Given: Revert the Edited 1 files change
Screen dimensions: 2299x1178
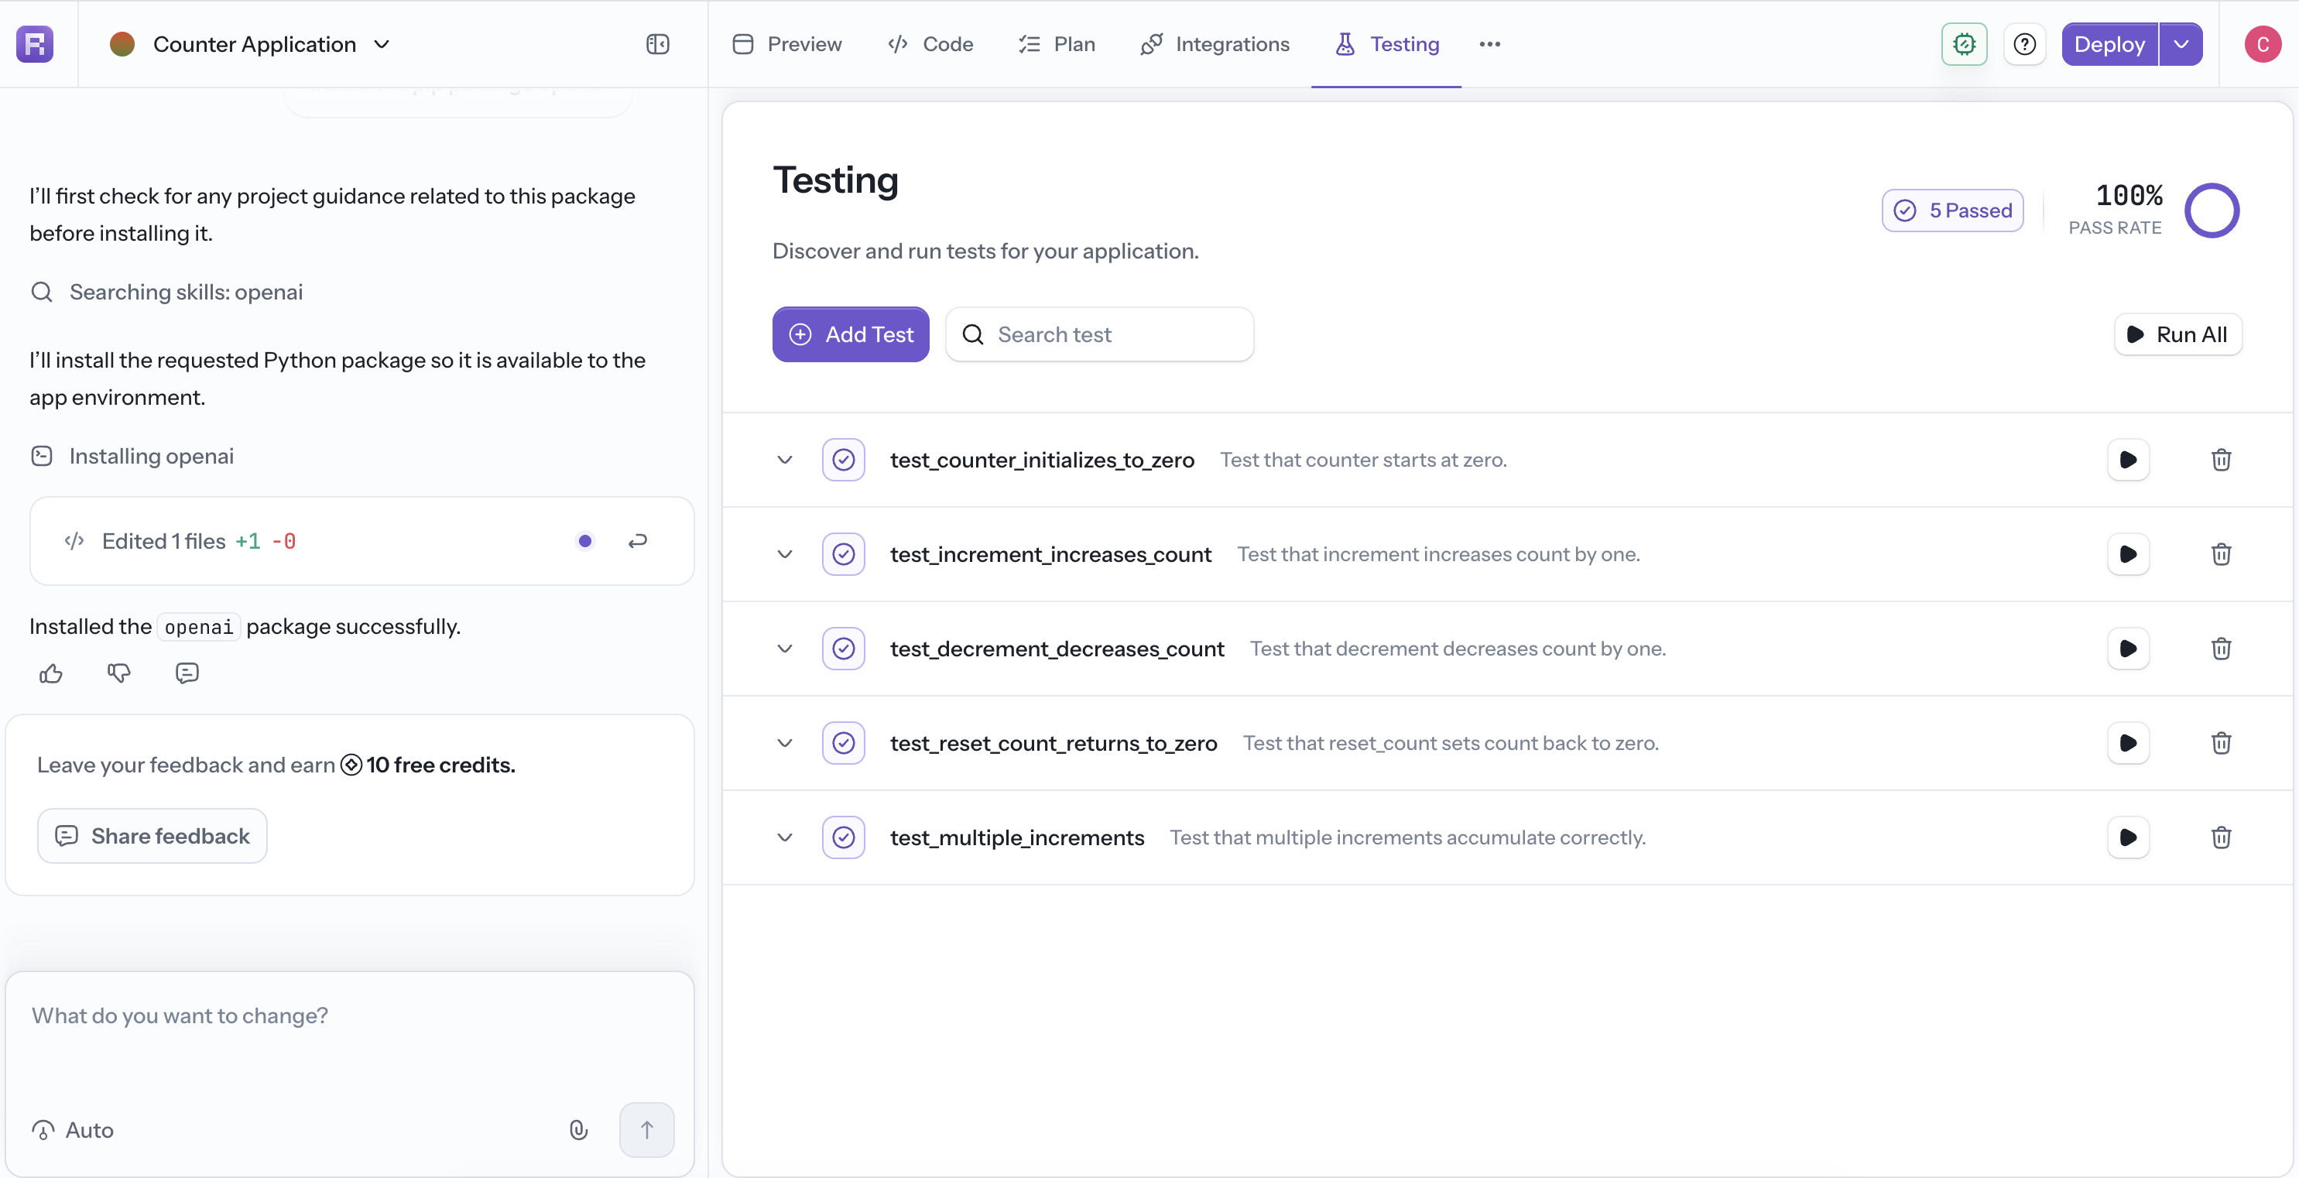Looking at the screenshot, I should pos(637,541).
